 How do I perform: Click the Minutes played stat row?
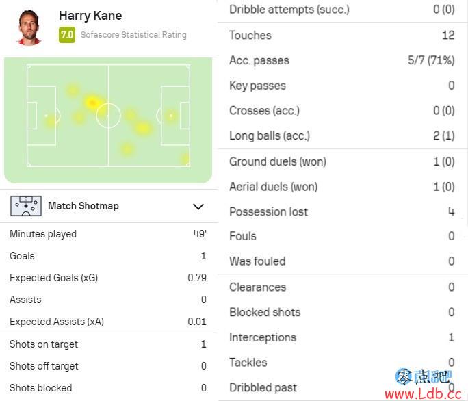tap(108, 234)
